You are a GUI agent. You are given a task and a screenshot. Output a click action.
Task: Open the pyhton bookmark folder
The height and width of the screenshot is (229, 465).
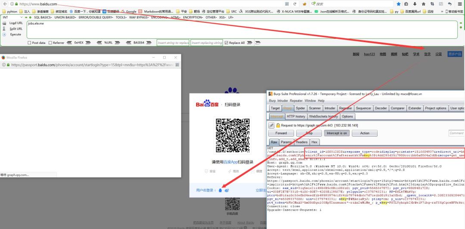[x=10, y=12]
